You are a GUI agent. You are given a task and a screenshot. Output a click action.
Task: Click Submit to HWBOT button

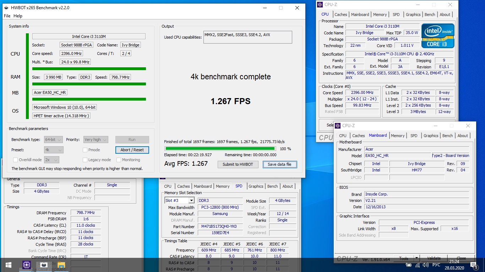coord(238,164)
